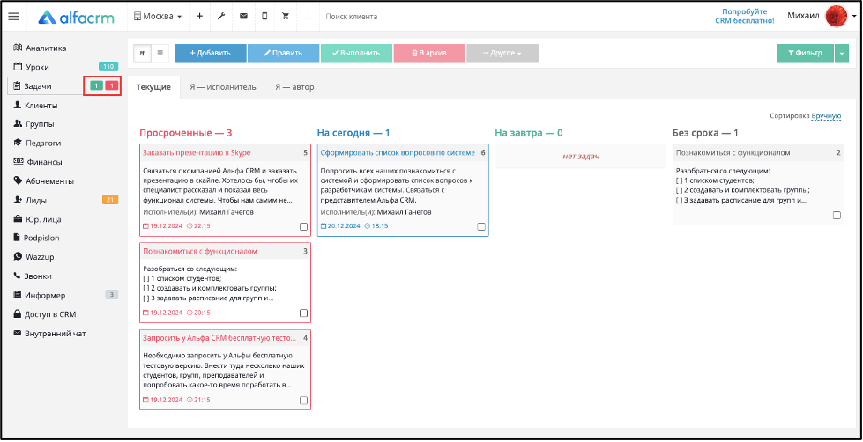This screenshot has width=863, height=442.
Task: Open the hamburger menu icon
Action: coord(14,17)
